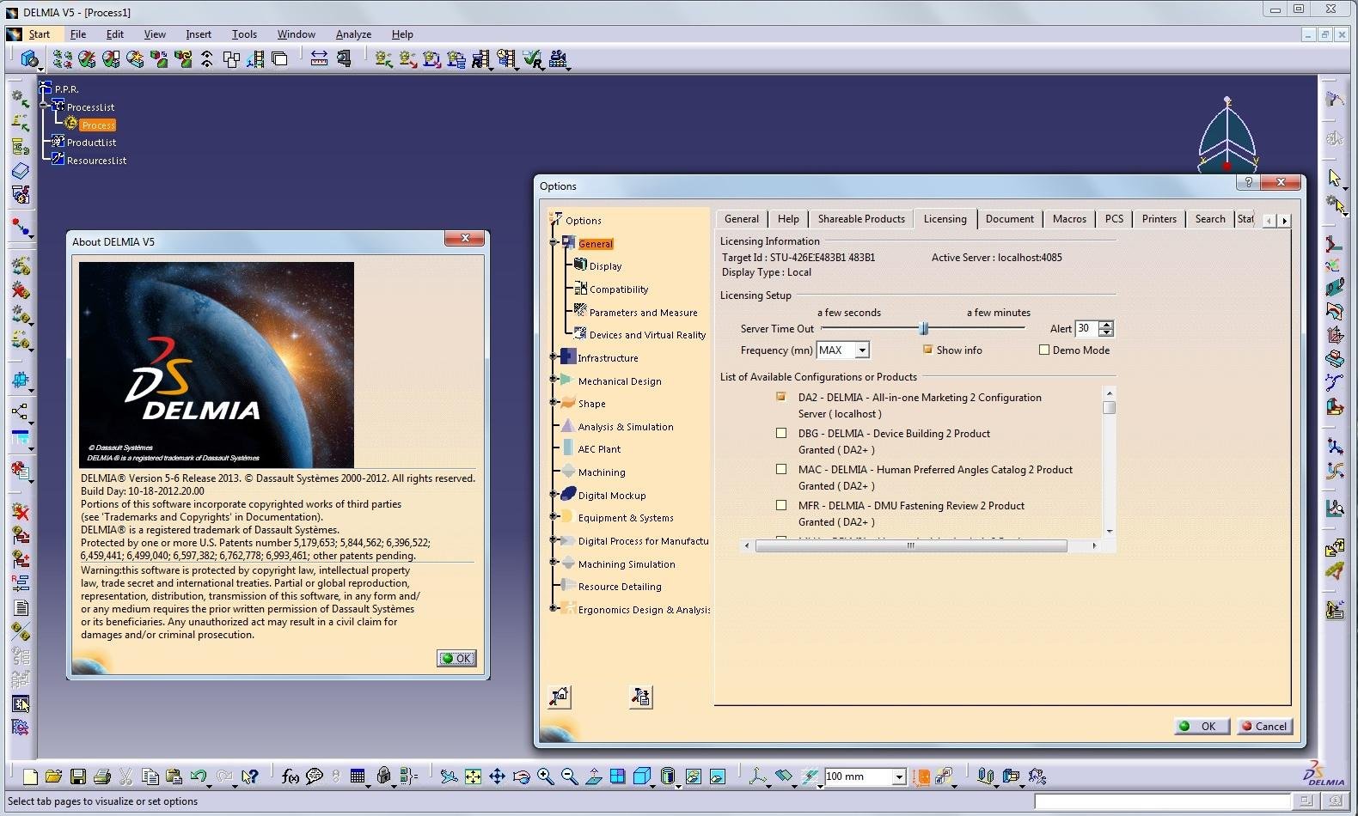Click the Undo arrow icon
Viewport: 1358px width, 816px height.
[x=199, y=776]
